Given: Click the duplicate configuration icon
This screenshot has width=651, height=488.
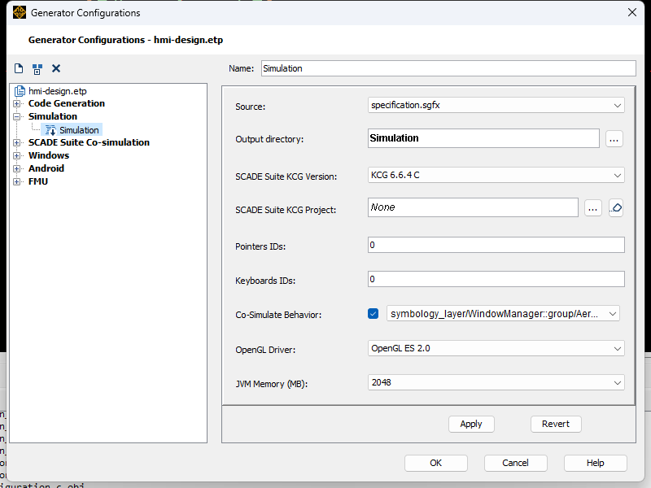Looking at the screenshot, I should pyautogui.click(x=37, y=69).
